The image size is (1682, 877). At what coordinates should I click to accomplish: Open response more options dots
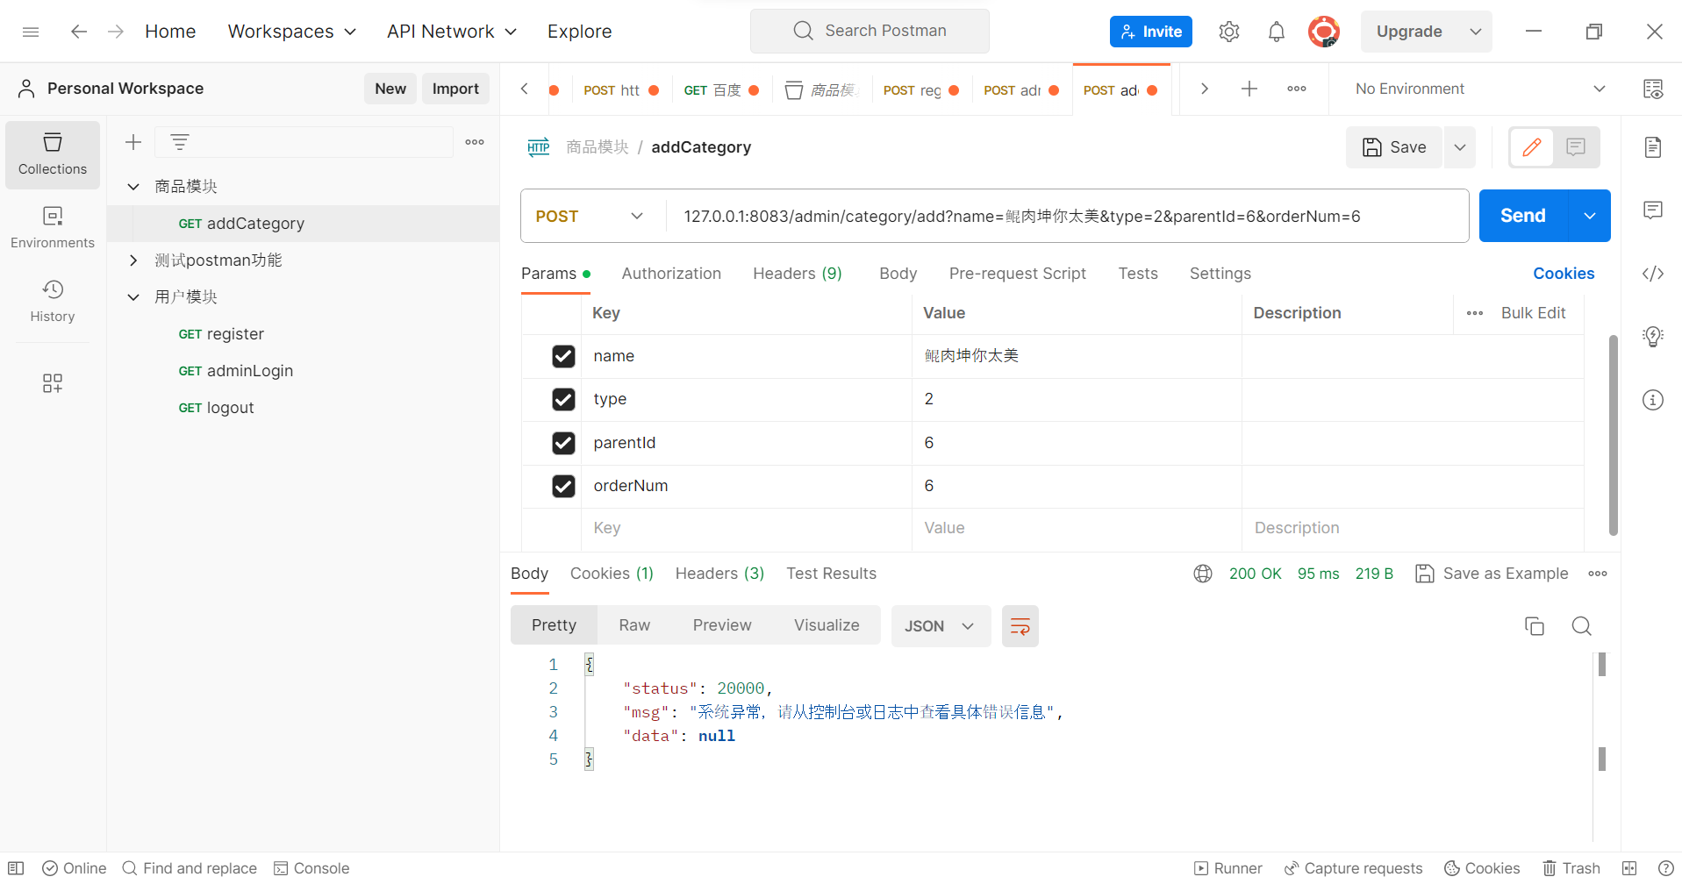click(1598, 574)
